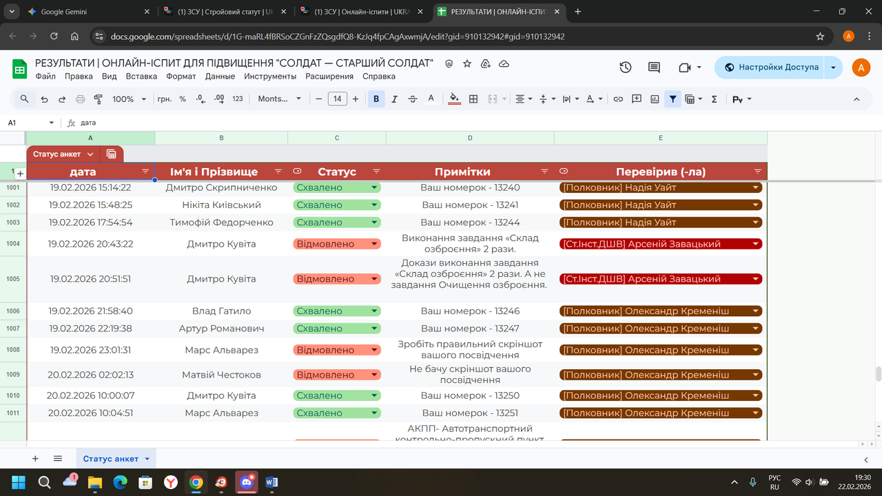Open the zoom 100% dropdown
The image size is (882, 496).
point(129,99)
